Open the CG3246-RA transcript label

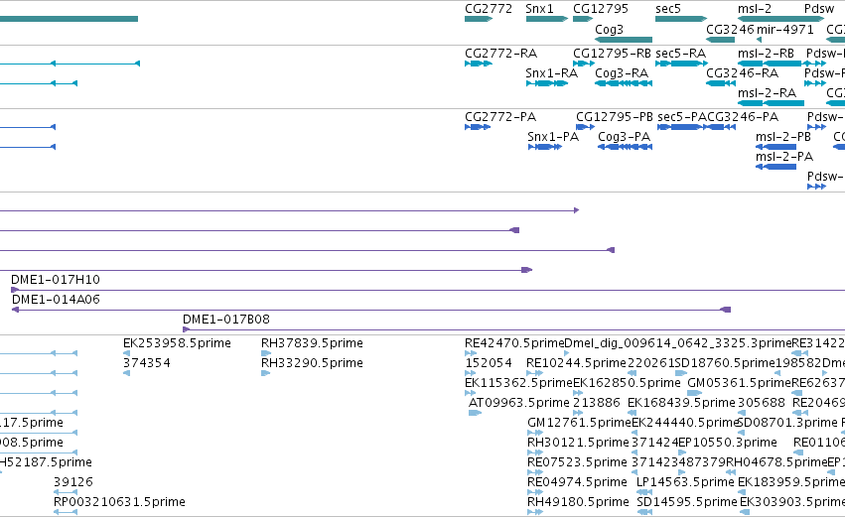742,73
